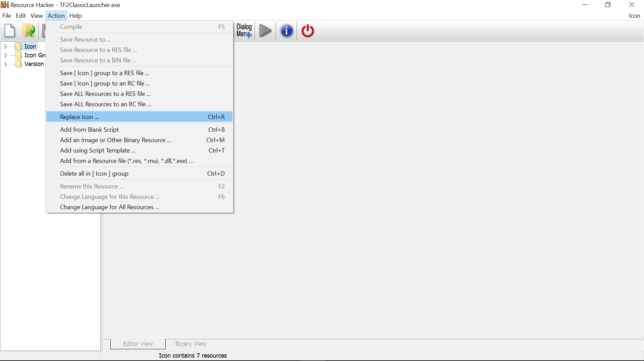Open the blue Info icon
The width and height of the screenshot is (644, 361).
(286, 31)
